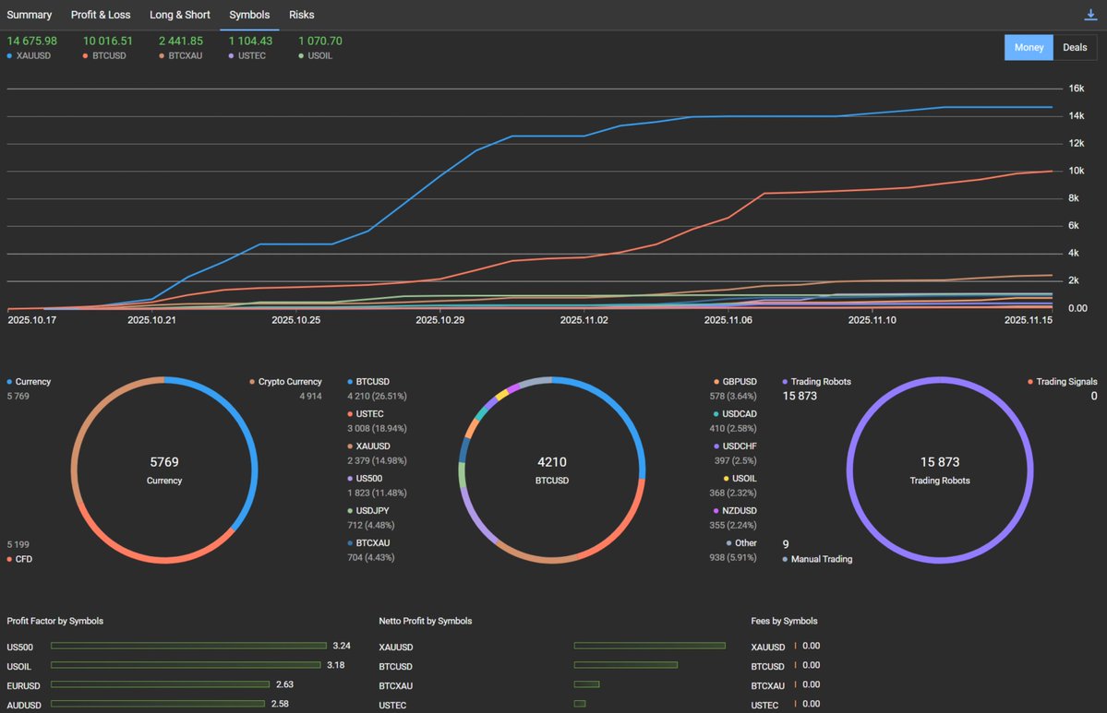Screen dimensions: 1107x713
Task: Click the 4210 BTCUSD donut center
Action: coord(551,469)
